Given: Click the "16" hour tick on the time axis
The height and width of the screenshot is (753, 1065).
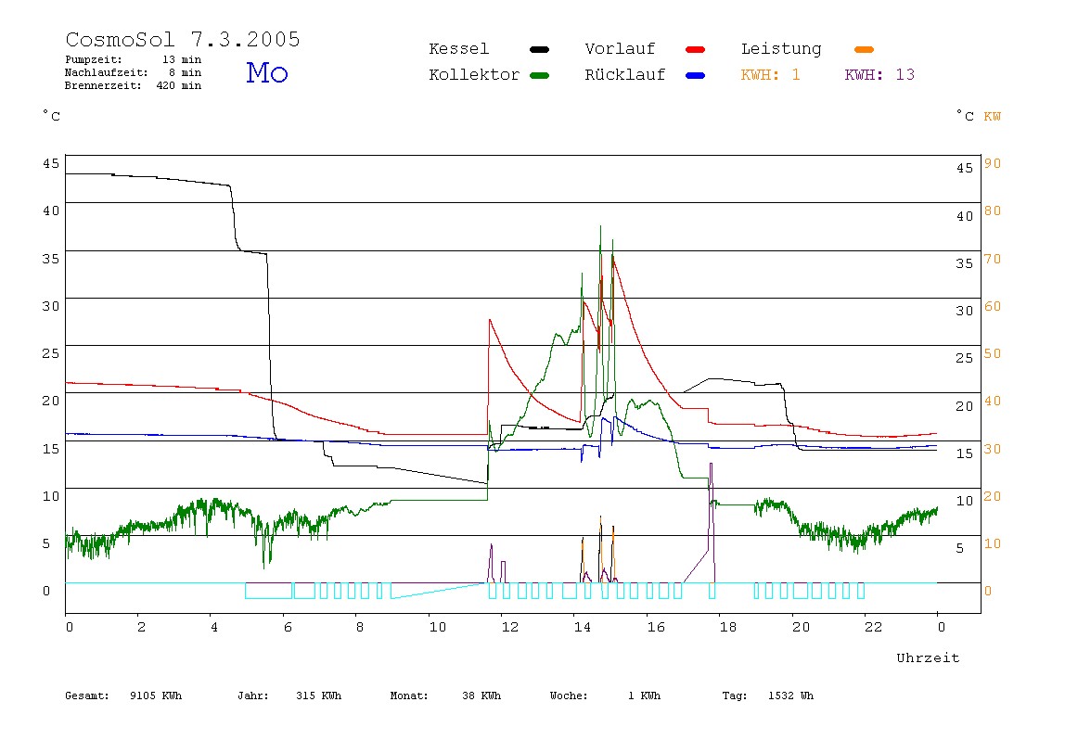Looking at the screenshot, I should [x=656, y=628].
